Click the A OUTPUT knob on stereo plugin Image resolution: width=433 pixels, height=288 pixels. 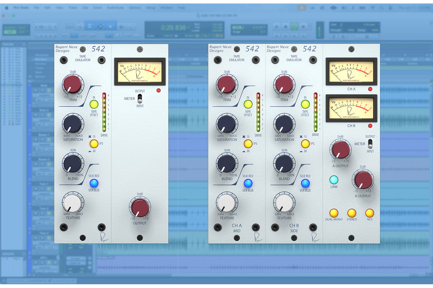click(x=340, y=149)
